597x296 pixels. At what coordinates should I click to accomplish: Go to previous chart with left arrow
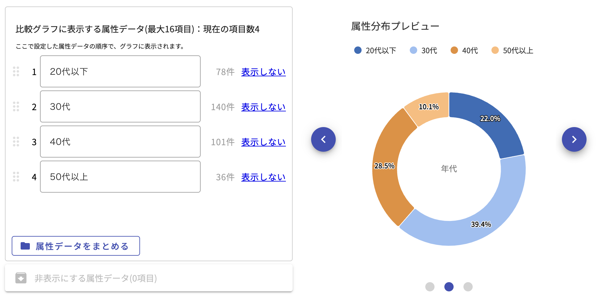tap(323, 139)
